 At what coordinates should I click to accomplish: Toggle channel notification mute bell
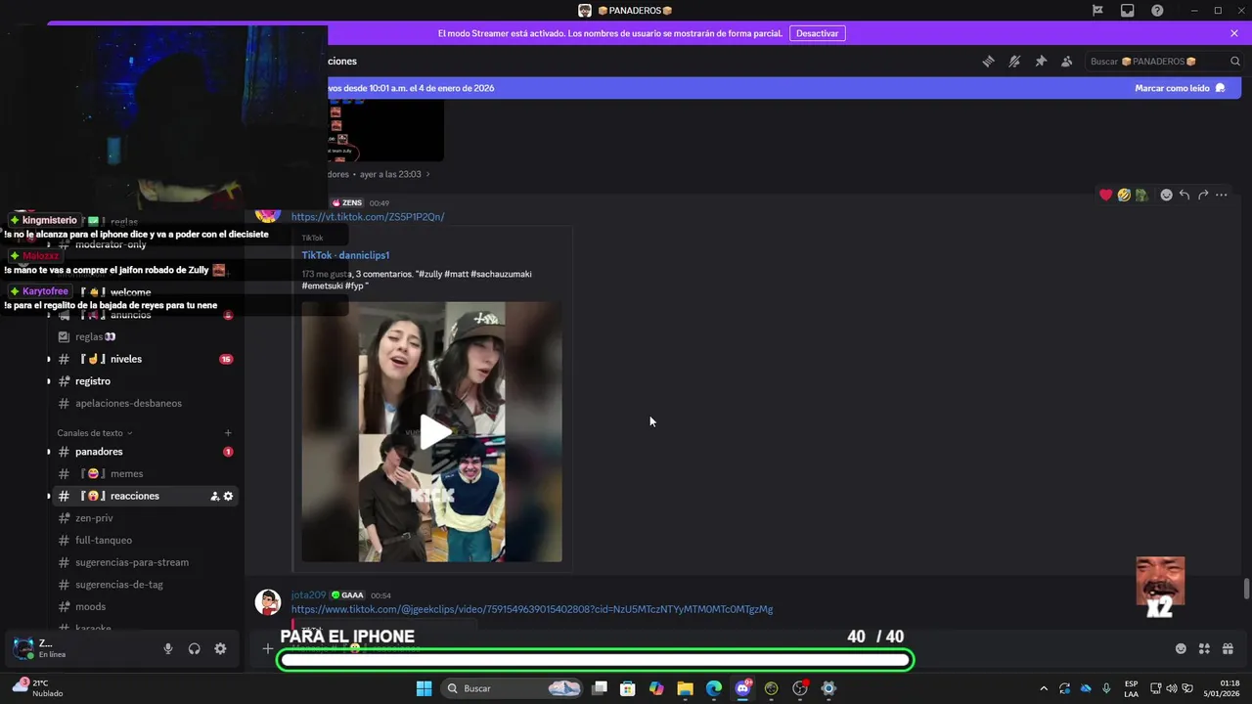[1014, 61]
